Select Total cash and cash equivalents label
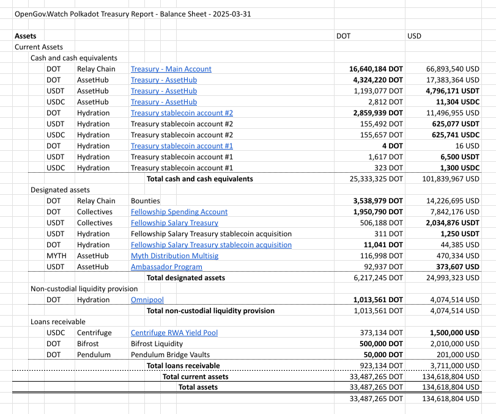The image size is (496, 414). point(199,179)
